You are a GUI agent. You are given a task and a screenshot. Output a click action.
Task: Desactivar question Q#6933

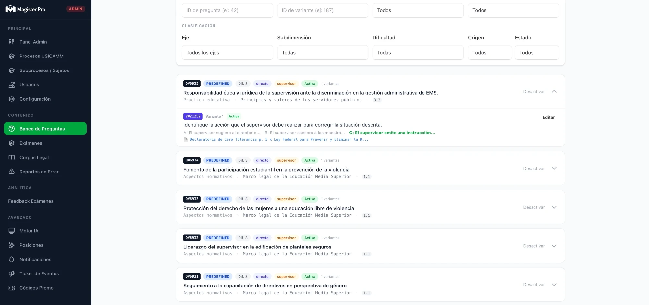(534, 207)
